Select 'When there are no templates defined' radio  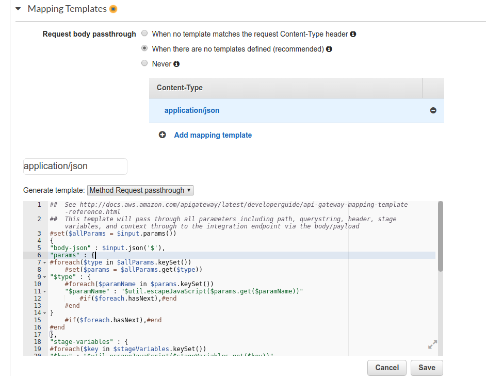click(x=144, y=48)
